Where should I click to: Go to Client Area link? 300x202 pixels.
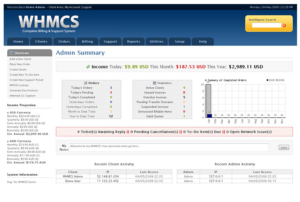55,7
